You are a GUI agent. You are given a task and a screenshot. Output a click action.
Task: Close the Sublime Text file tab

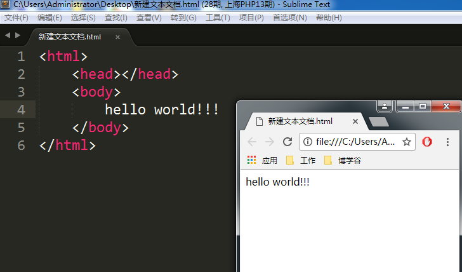[x=117, y=37]
